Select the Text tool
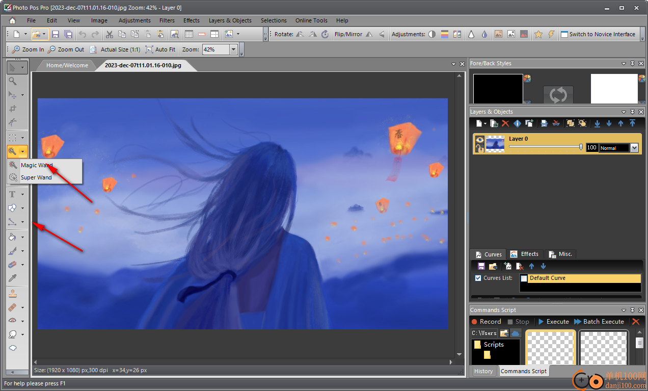Viewport: 648px width, 391px height. coord(13,194)
